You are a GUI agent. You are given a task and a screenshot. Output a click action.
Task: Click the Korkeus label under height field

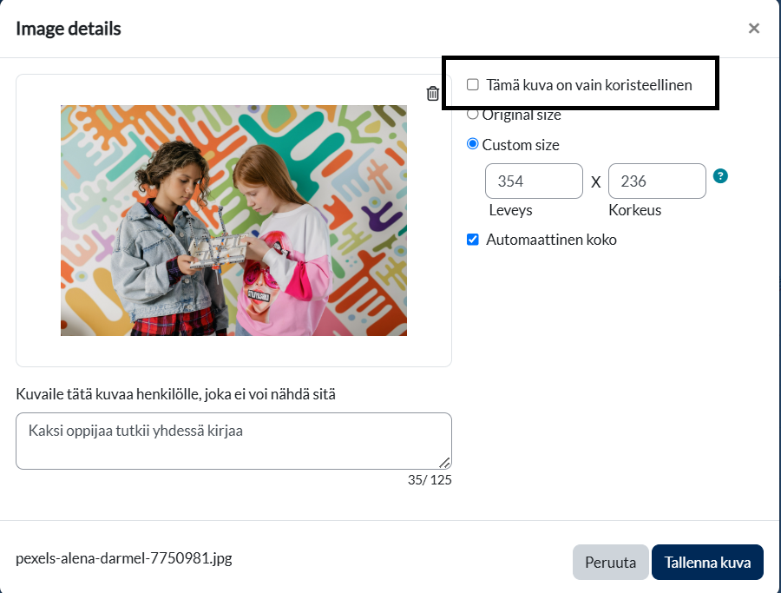click(x=635, y=210)
